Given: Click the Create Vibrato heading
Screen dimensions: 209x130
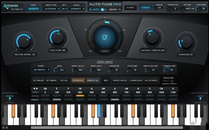Looking at the screenshot, I should click(x=105, y=62).
